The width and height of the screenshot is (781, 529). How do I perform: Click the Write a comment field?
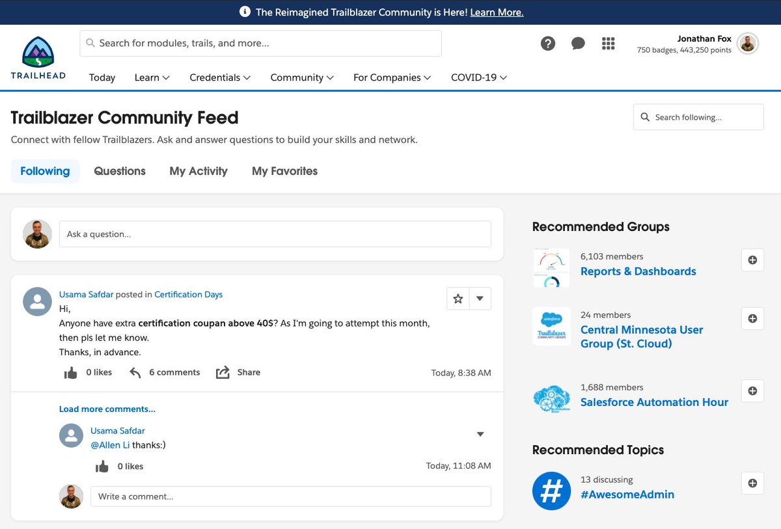coord(291,496)
